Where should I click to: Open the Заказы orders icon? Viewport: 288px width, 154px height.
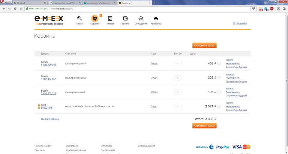click(110, 19)
